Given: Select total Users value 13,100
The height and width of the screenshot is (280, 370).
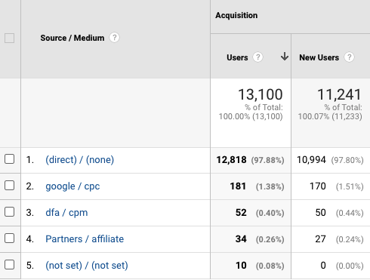Looking at the screenshot, I should pos(261,94).
